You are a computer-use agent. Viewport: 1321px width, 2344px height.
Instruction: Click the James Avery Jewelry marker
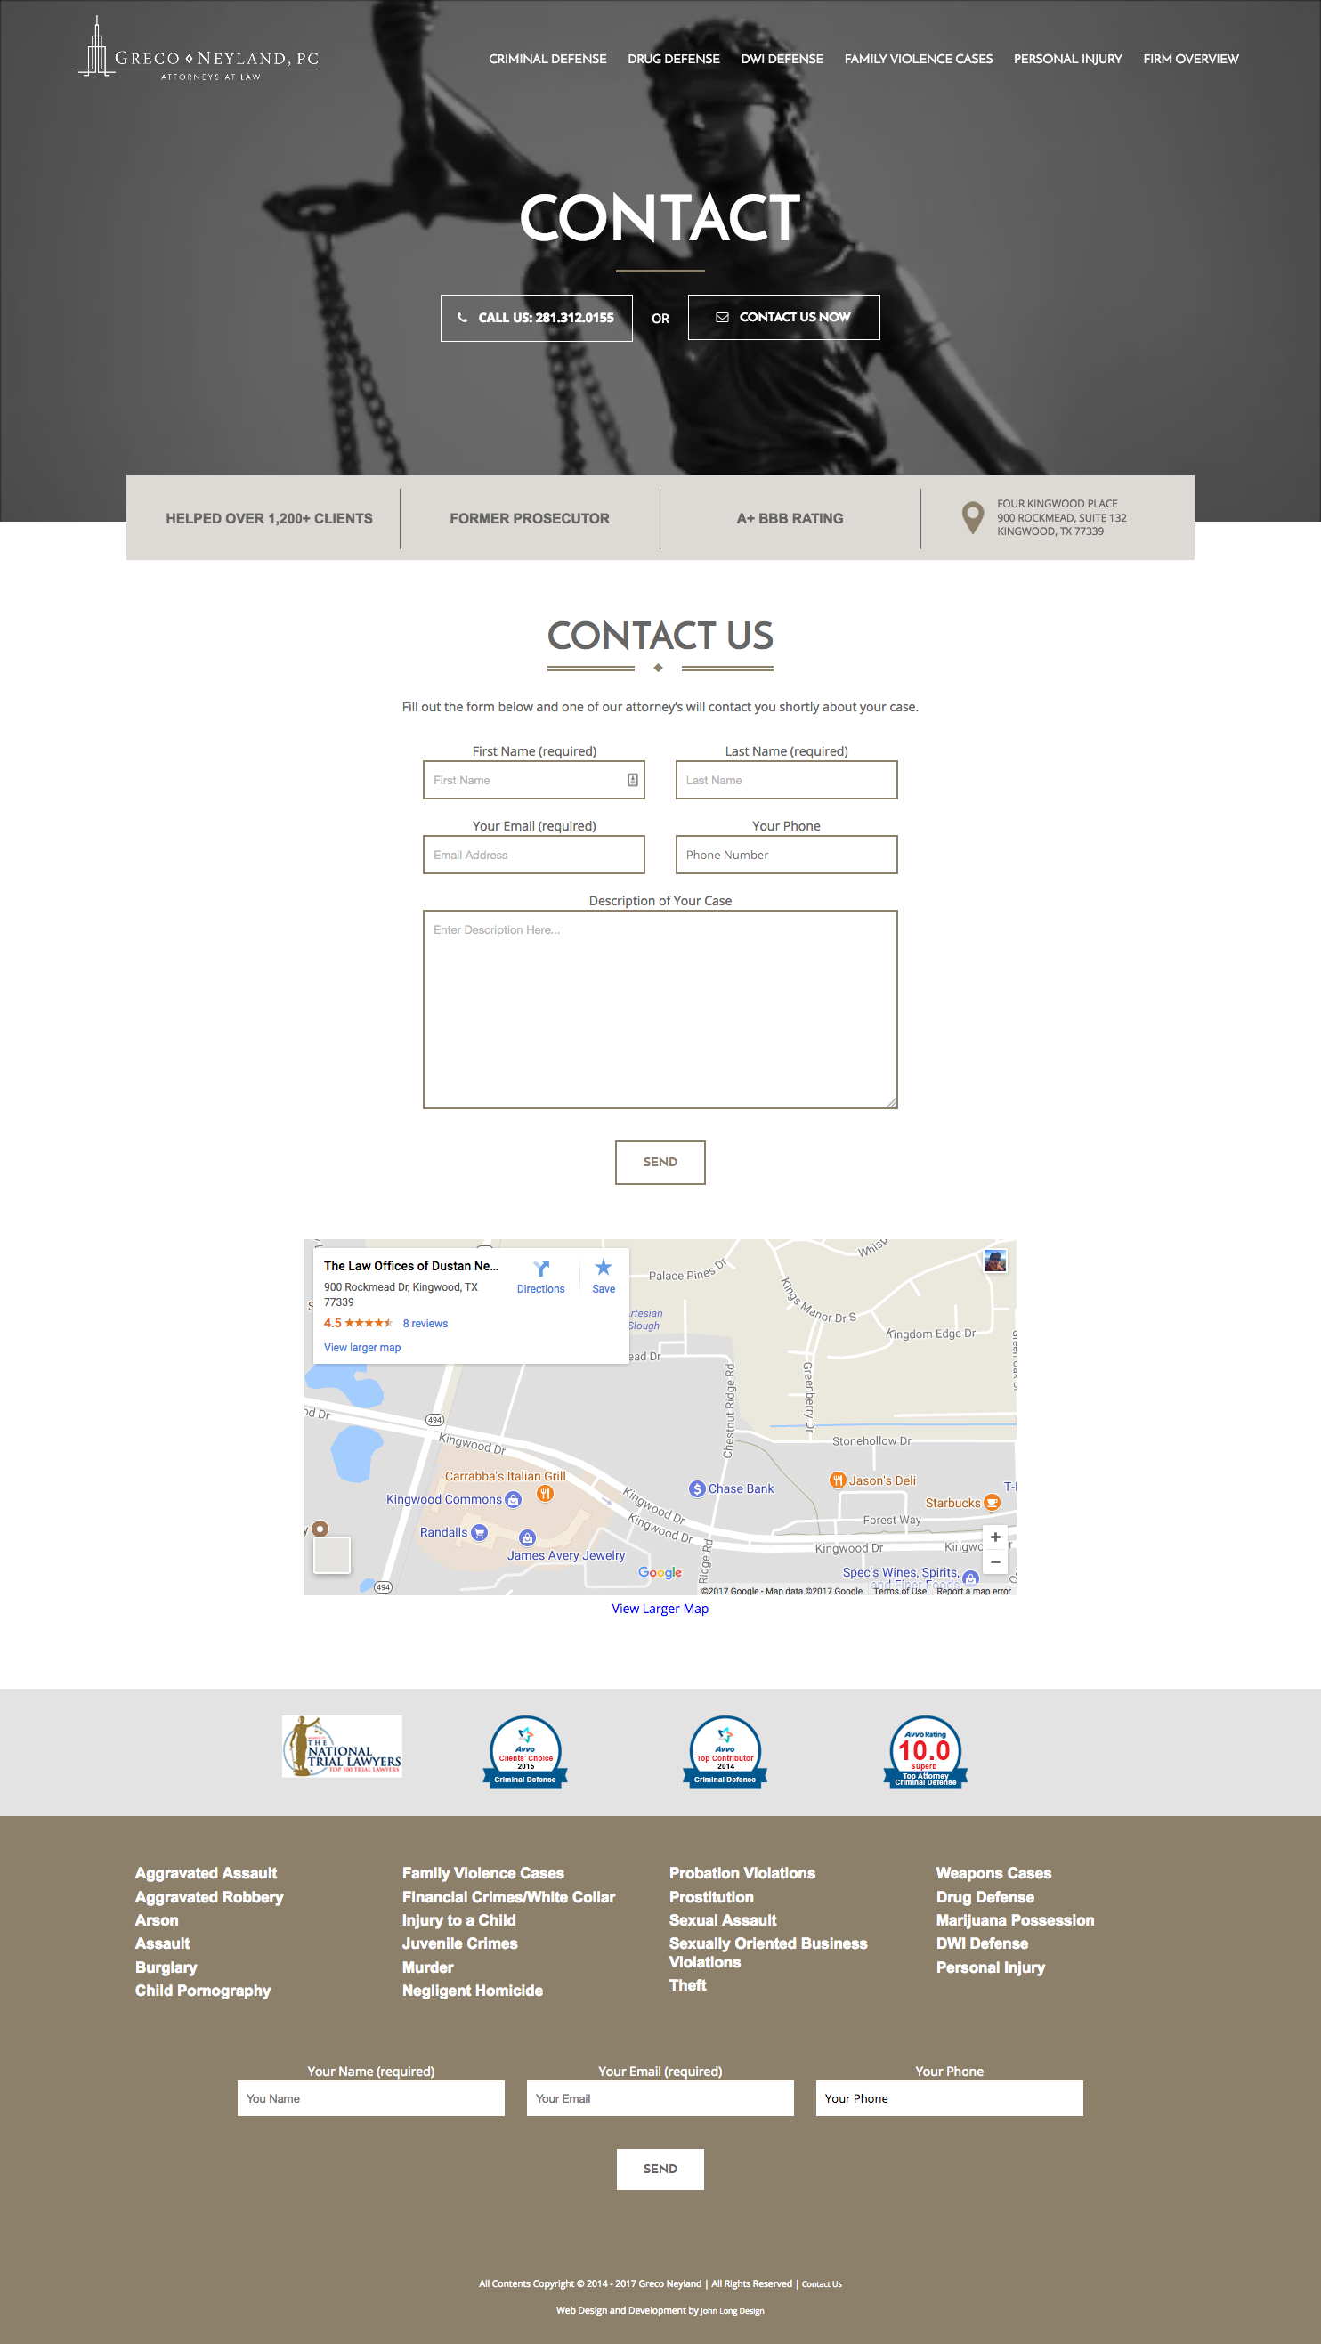(x=527, y=1537)
